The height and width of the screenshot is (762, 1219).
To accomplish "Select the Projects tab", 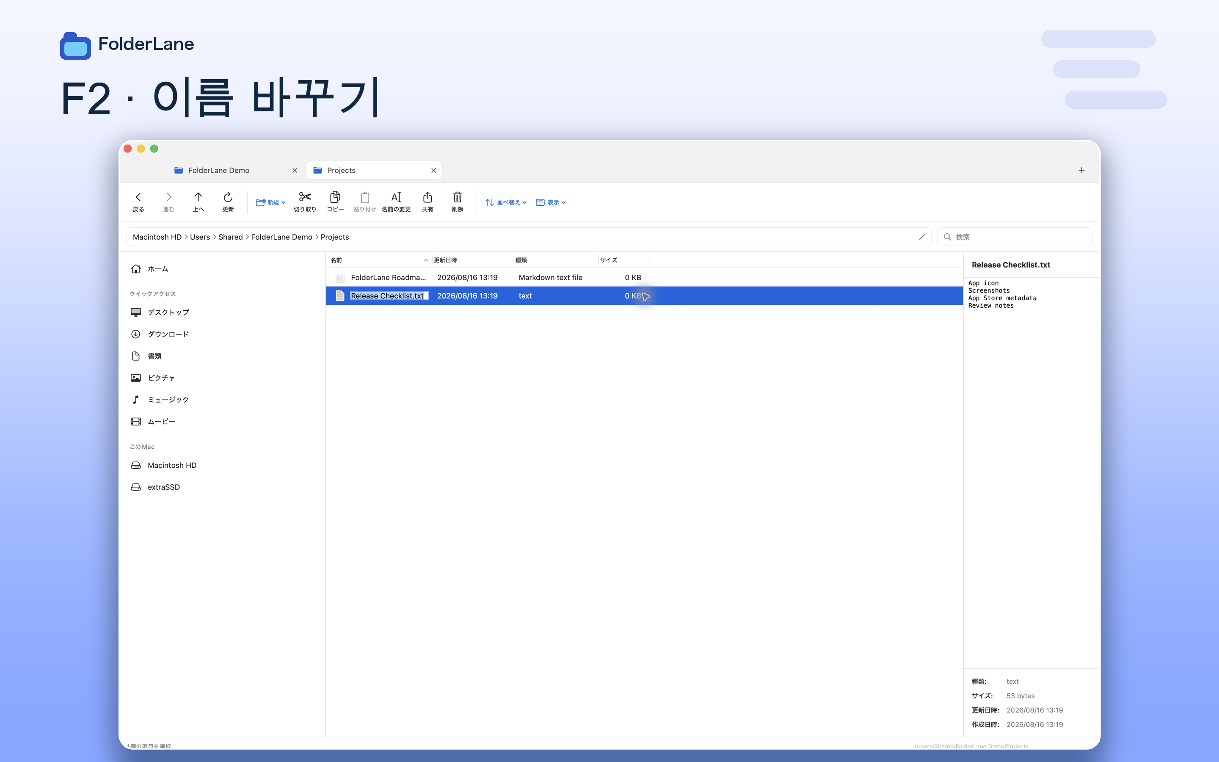I will click(374, 170).
